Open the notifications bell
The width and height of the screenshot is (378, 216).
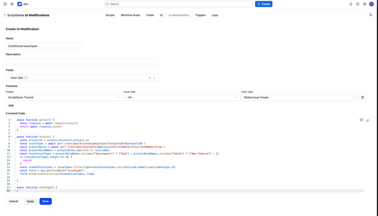351,4
